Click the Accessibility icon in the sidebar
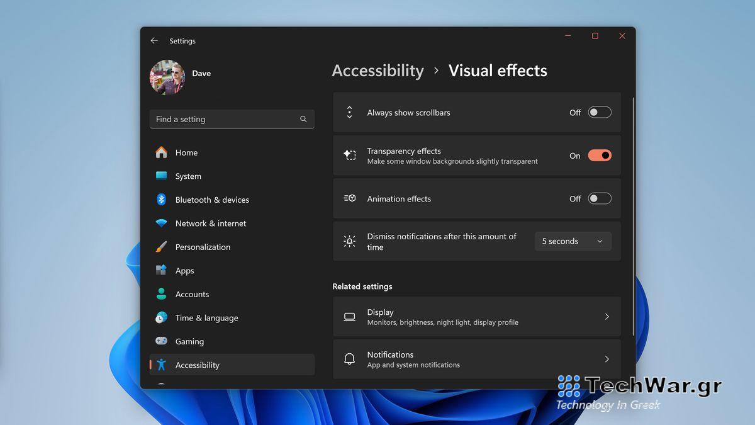Screen dimensions: 755x425 click(x=162, y=365)
